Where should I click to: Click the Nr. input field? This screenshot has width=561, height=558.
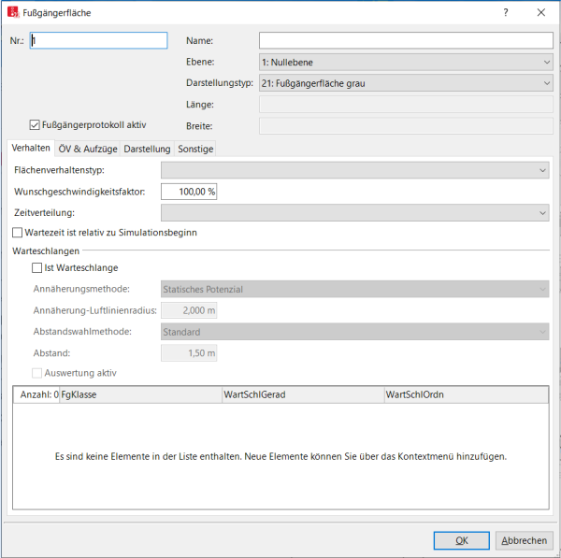pyautogui.click(x=98, y=40)
